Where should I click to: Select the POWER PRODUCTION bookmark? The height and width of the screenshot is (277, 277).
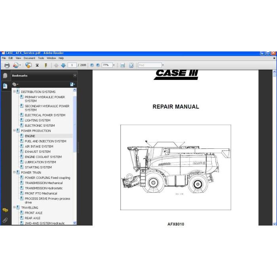(36, 131)
